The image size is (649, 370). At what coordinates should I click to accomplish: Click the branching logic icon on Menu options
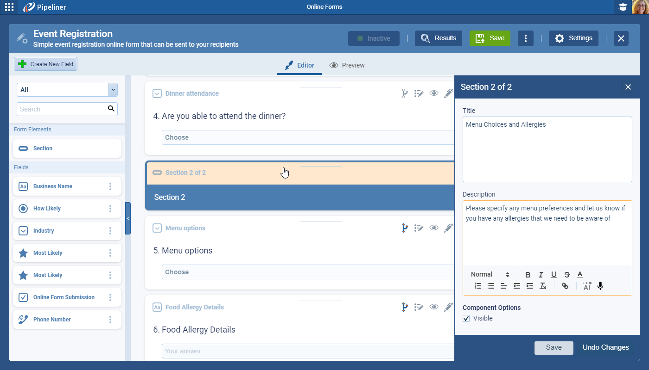click(x=405, y=228)
